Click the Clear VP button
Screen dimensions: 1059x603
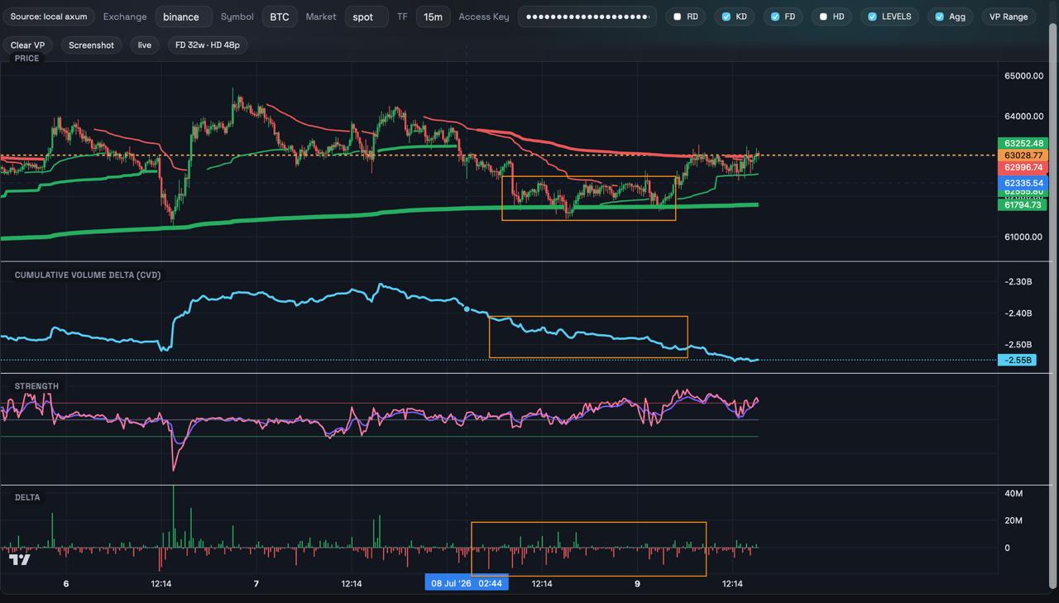27,45
